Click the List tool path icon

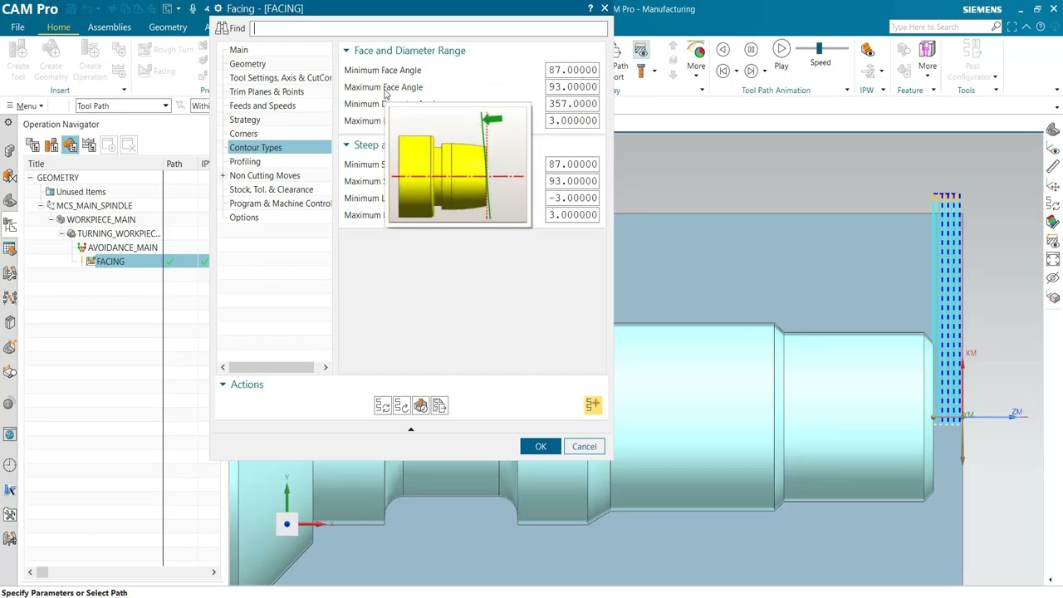pyautogui.click(x=439, y=405)
